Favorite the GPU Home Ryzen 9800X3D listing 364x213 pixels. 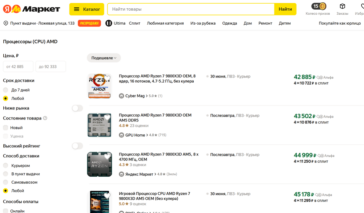[x=107, y=117]
